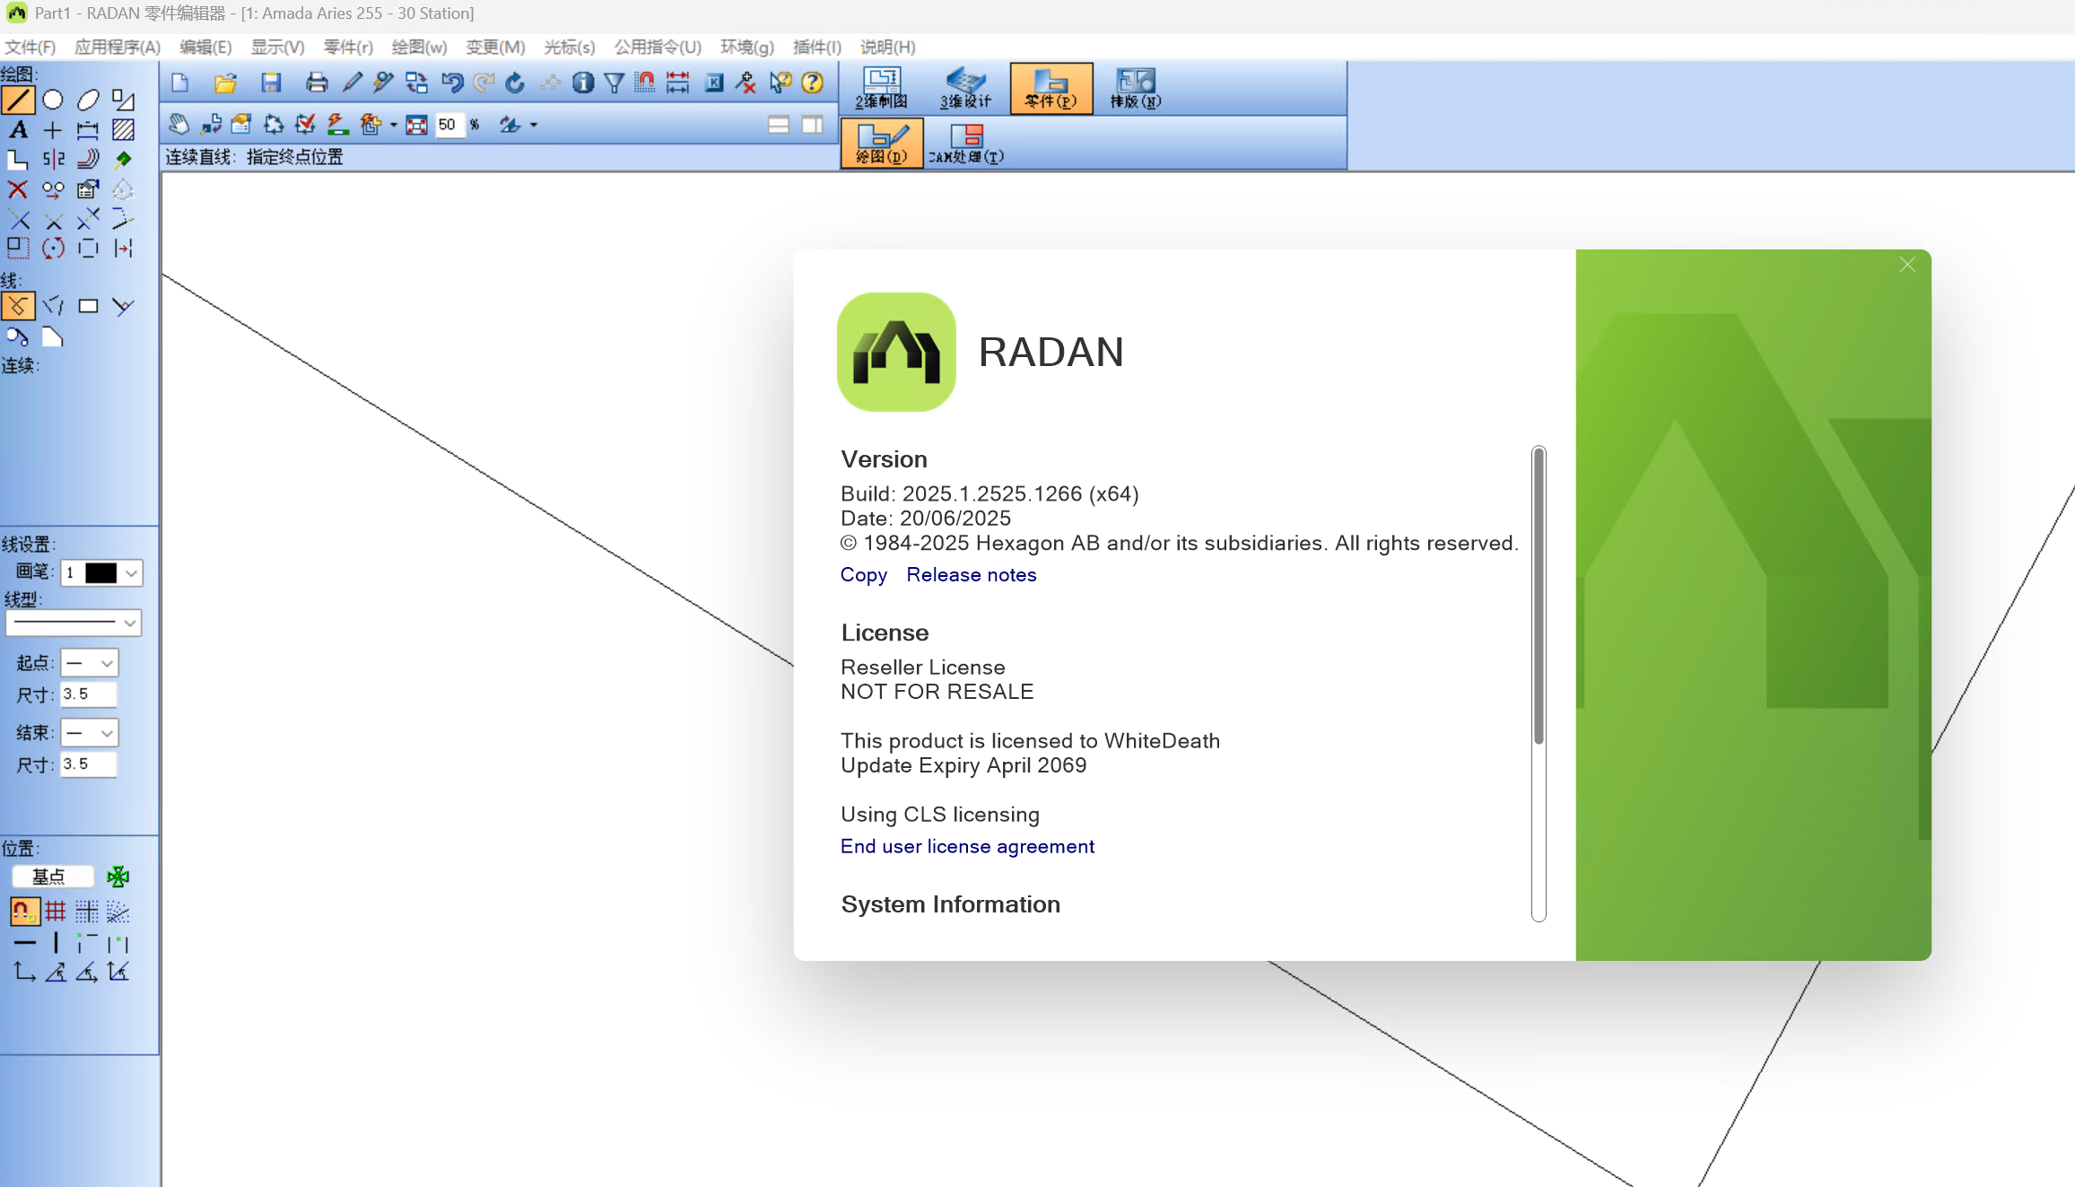
Task: Select the straight line drawing tool
Action: click(18, 100)
